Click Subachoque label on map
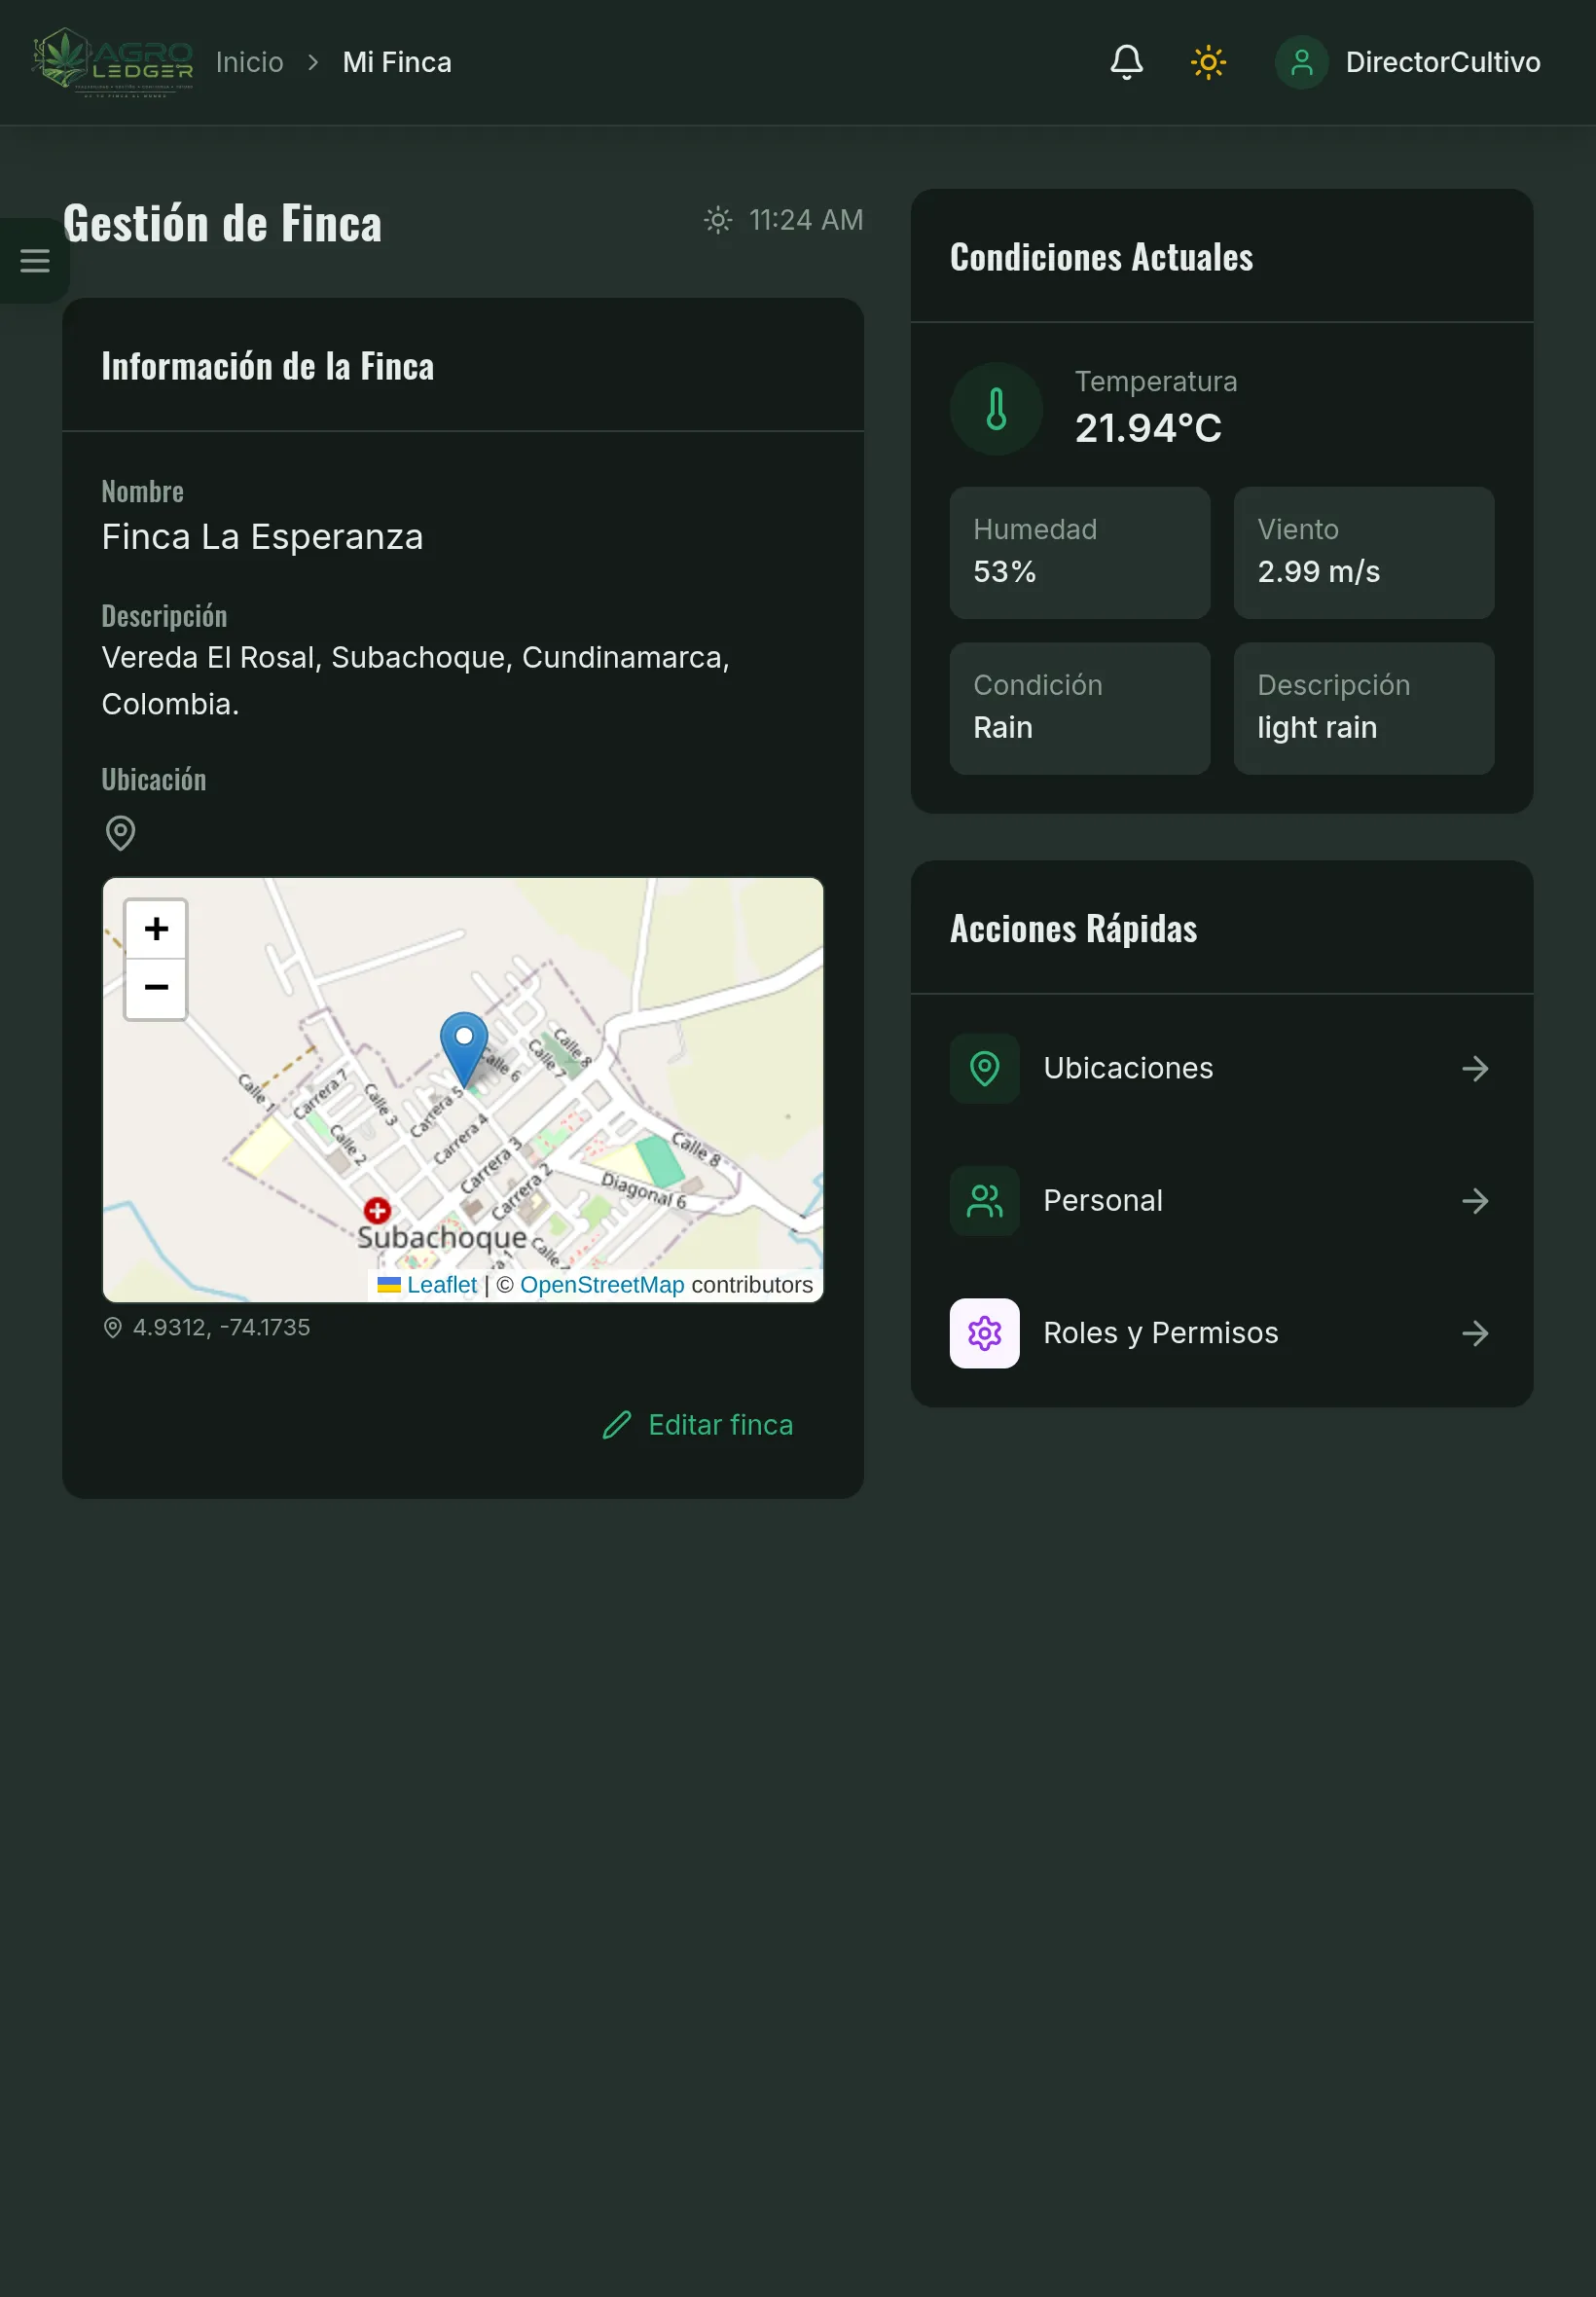1596x2297 pixels. click(x=442, y=1238)
